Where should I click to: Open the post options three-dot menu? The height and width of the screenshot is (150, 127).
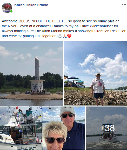pyautogui.click(x=124, y=4)
